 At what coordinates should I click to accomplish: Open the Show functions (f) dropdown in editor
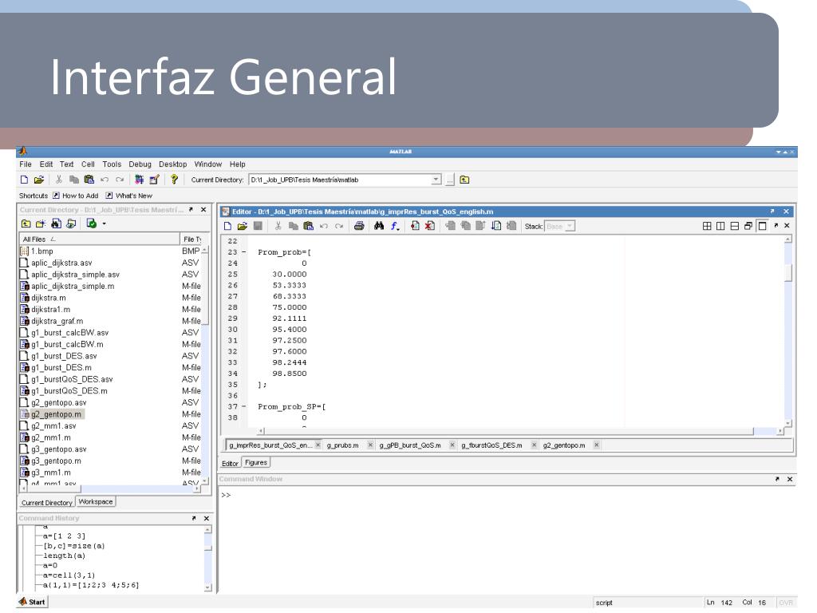tap(395, 226)
